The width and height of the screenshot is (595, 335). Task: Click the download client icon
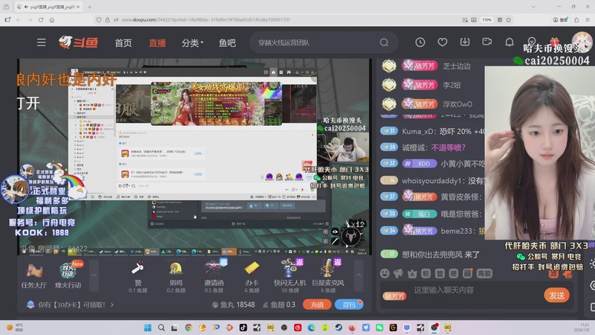[464, 42]
